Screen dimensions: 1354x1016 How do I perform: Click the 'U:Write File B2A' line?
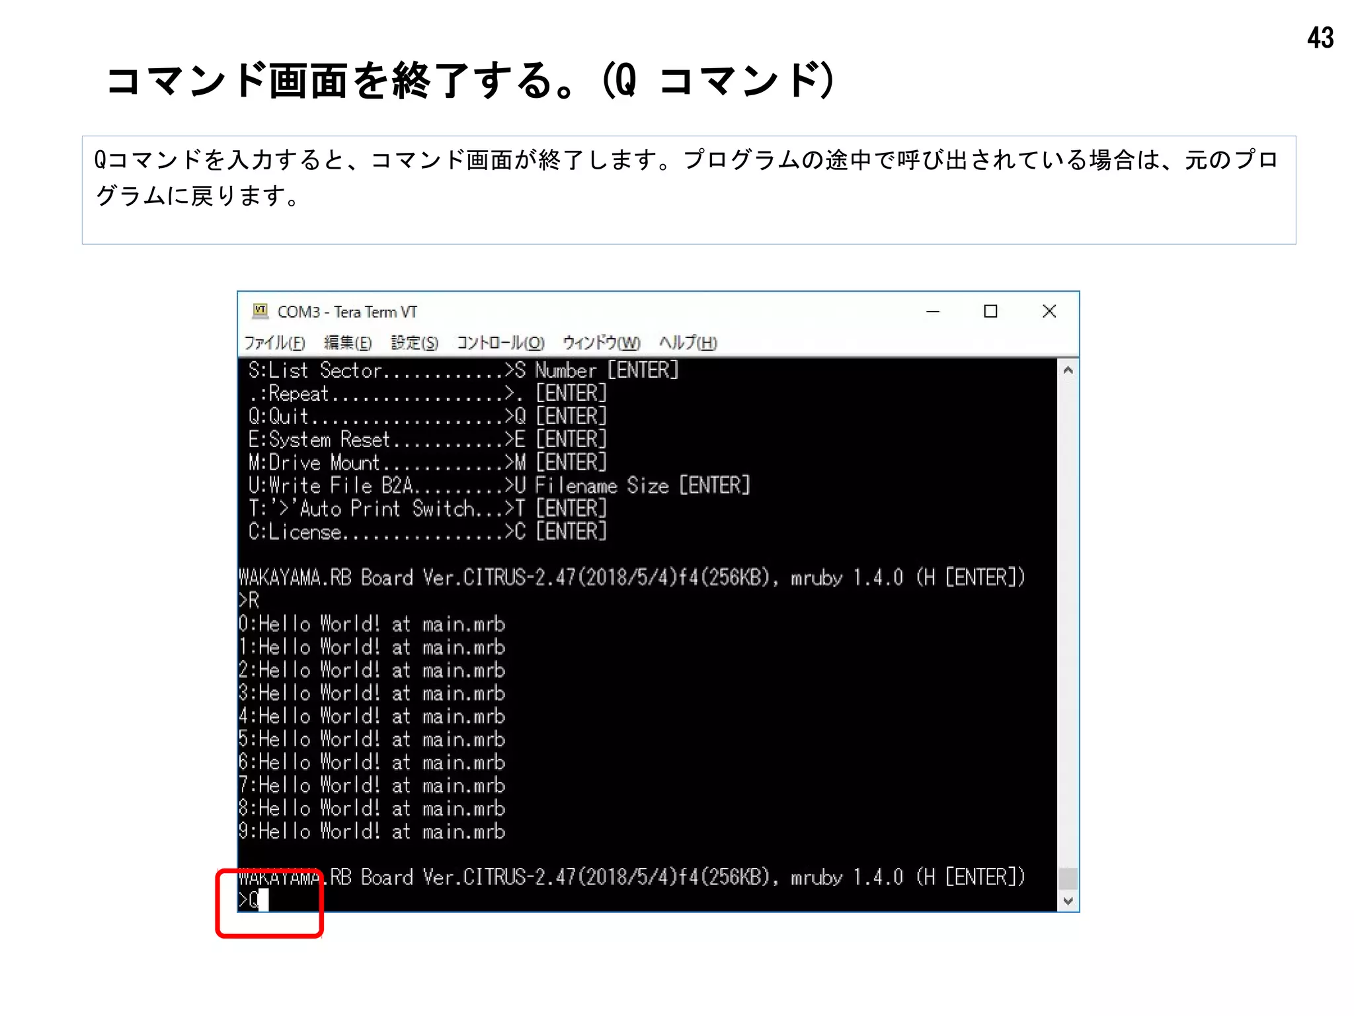click(x=499, y=486)
